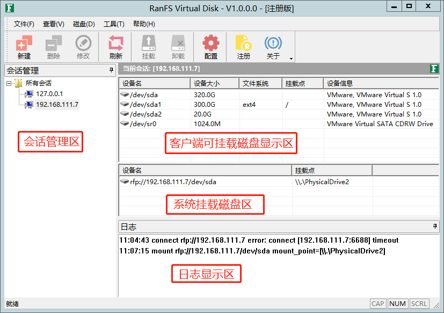Toggle pin on 日志 log panel
Image resolution: width=444 pixels, height=313 pixels.
coord(435,226)
